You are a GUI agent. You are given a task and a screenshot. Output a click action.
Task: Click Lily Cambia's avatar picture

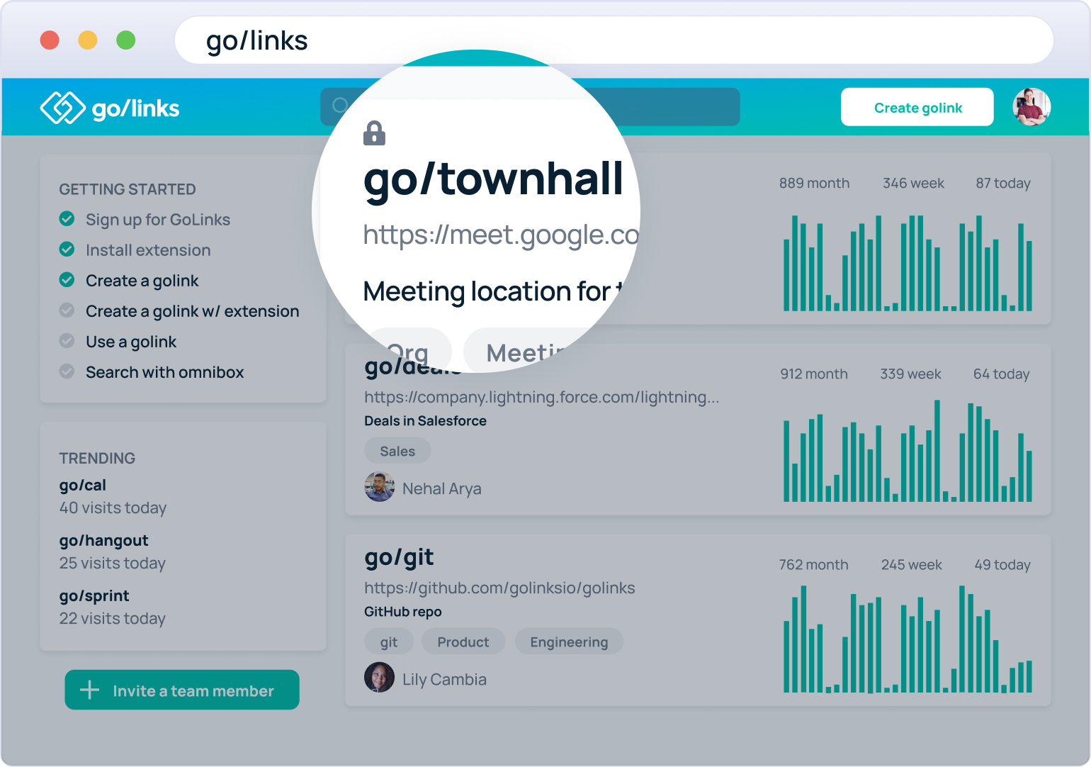pos(379,678)
